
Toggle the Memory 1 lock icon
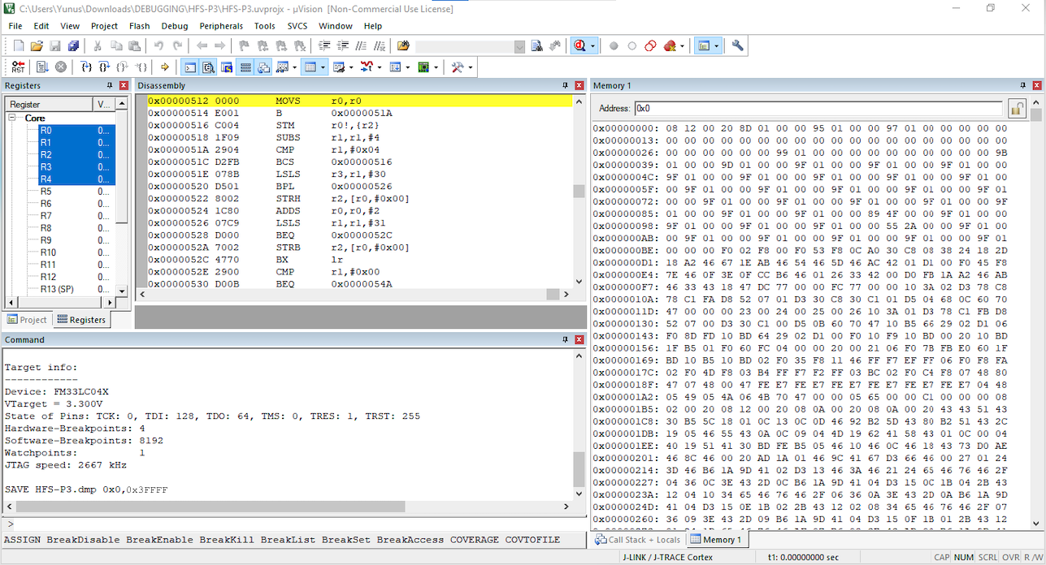1016,108
